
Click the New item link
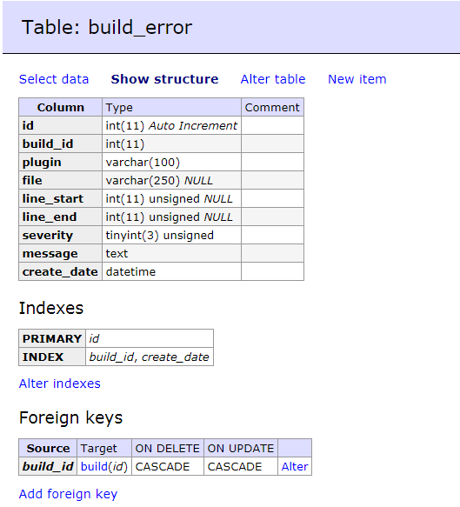(357, 79)
